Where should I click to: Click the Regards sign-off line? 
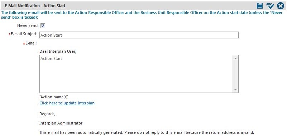tap(47, 114)
